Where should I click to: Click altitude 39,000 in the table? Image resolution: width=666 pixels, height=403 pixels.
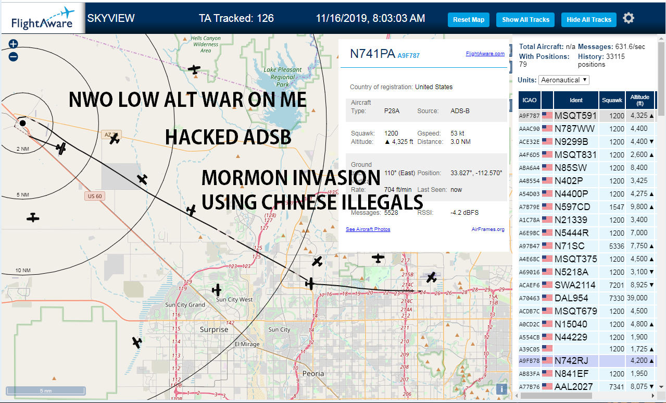click(638, 298)
